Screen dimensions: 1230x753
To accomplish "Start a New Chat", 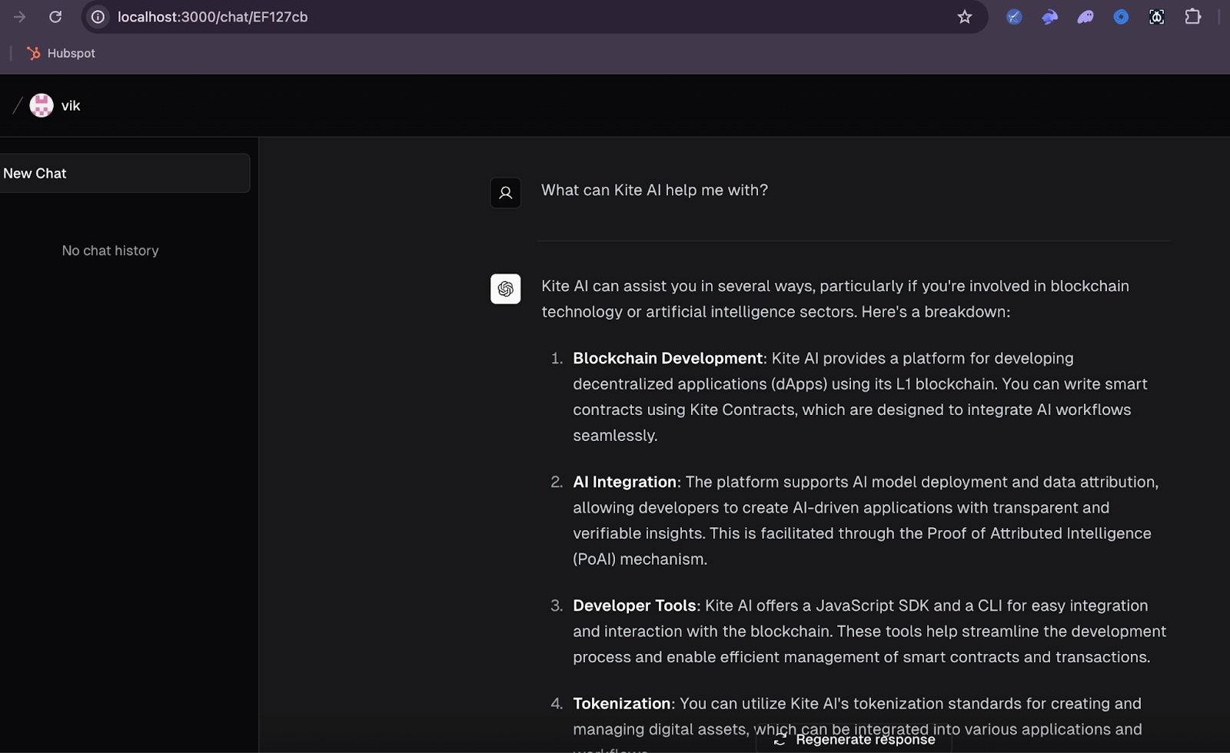I will pos(123,174).
